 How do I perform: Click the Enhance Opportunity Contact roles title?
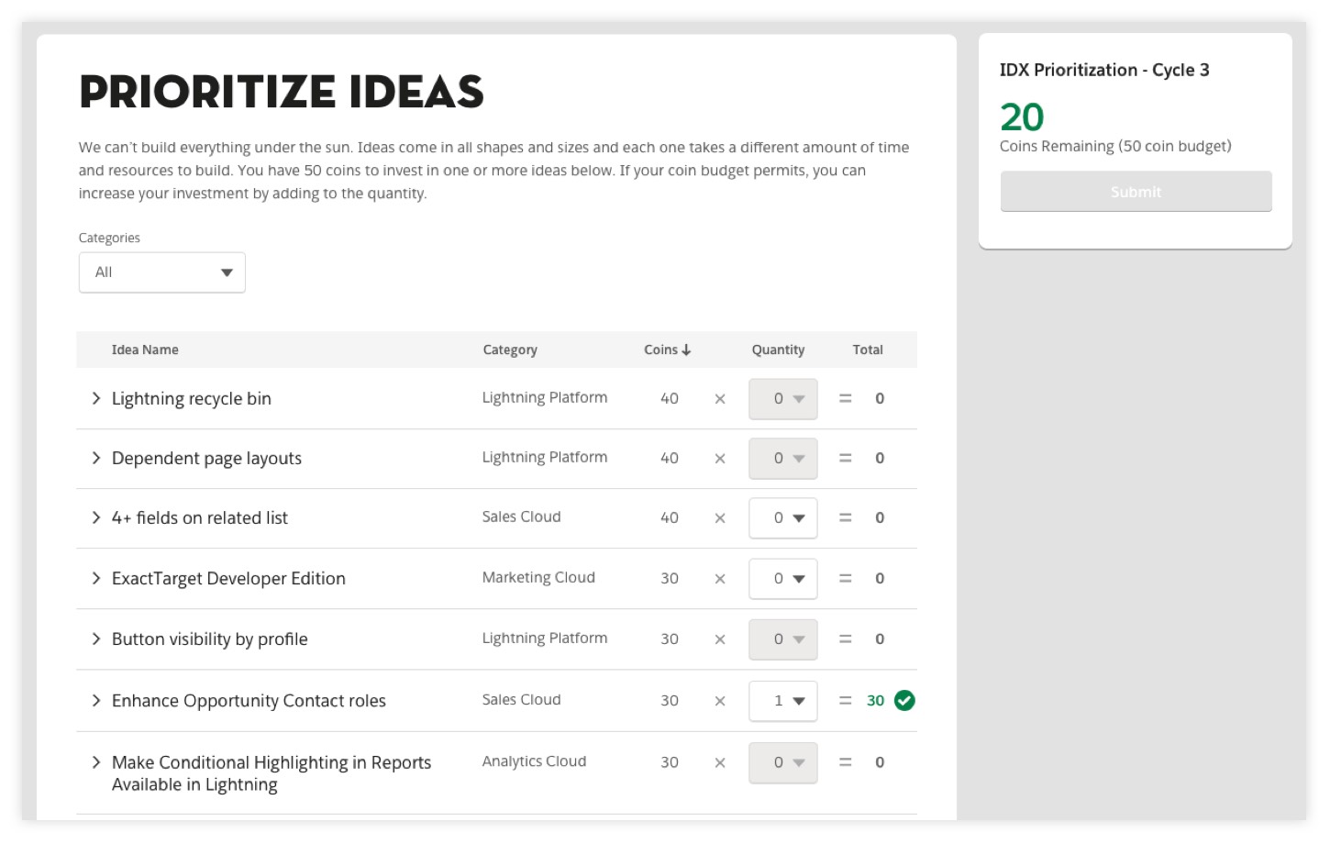point(249,700)
